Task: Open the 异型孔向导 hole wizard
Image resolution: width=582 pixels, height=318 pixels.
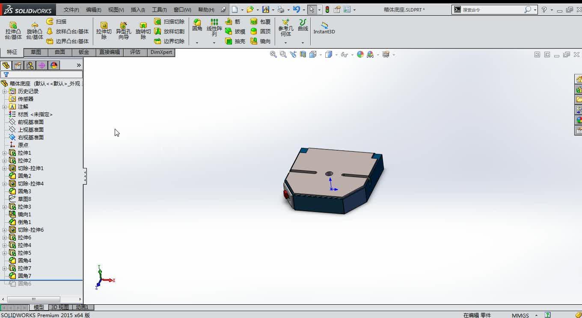Action: point(124,31)
